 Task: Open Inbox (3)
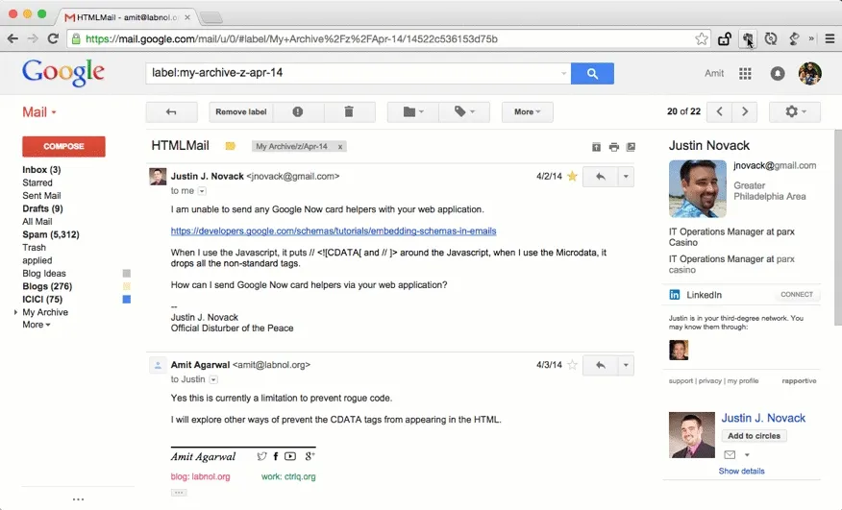coord(41,170)
